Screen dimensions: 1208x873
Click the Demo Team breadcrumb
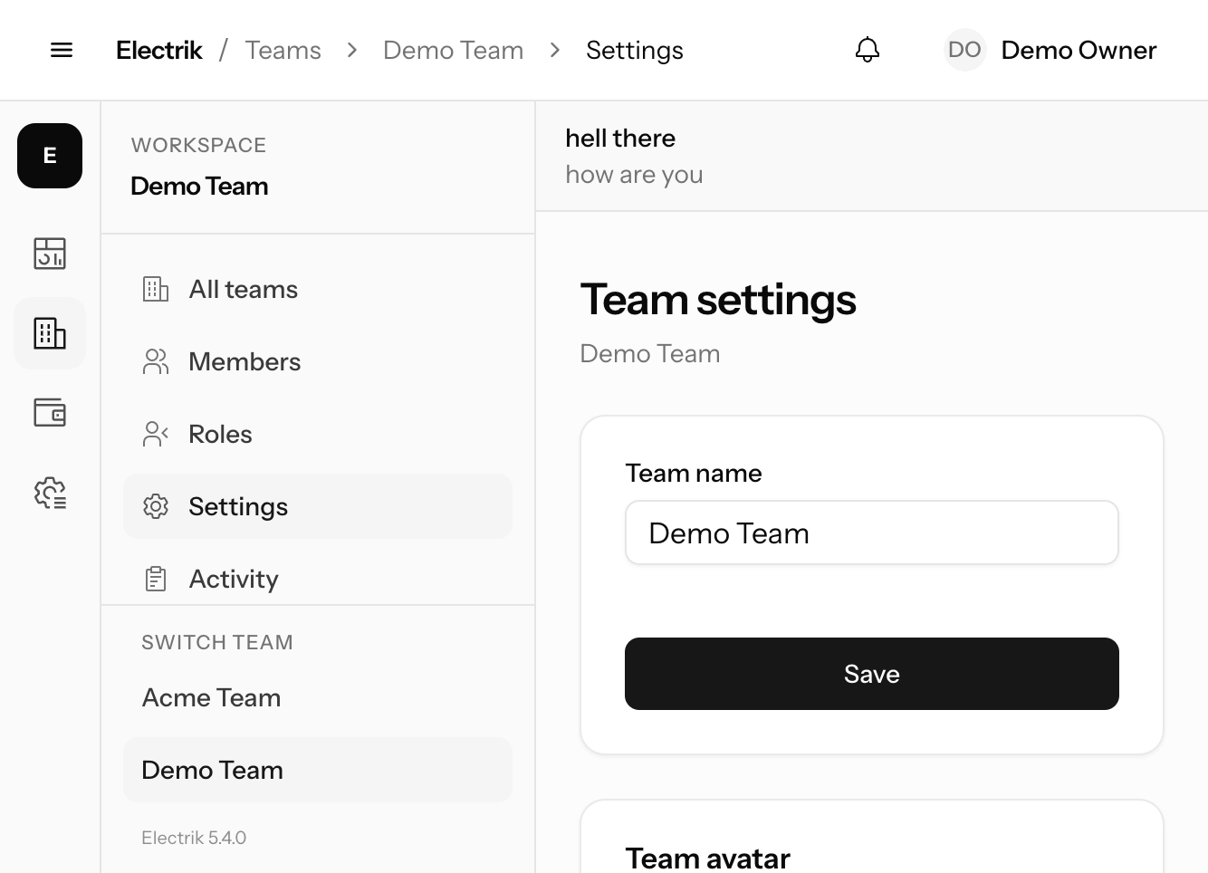click(x=453, y=50)
